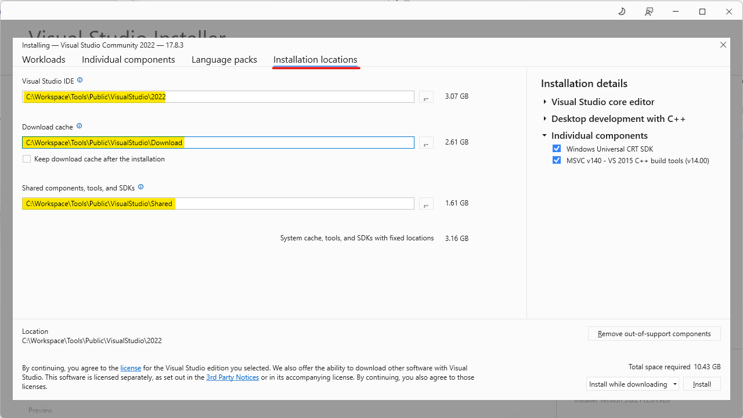Toggle installer dark theme with moon icon
The image size is (743, 418).
621,11
